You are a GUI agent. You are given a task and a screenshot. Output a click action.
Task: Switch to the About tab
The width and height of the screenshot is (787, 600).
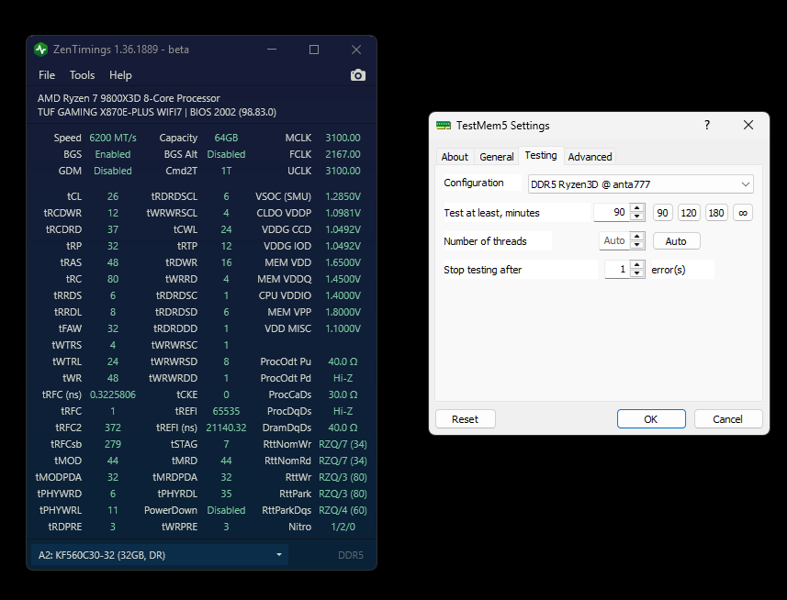tap(455, 157)
